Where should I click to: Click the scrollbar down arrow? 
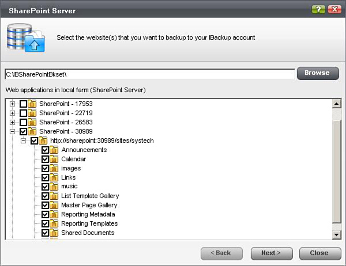[337, 235]
